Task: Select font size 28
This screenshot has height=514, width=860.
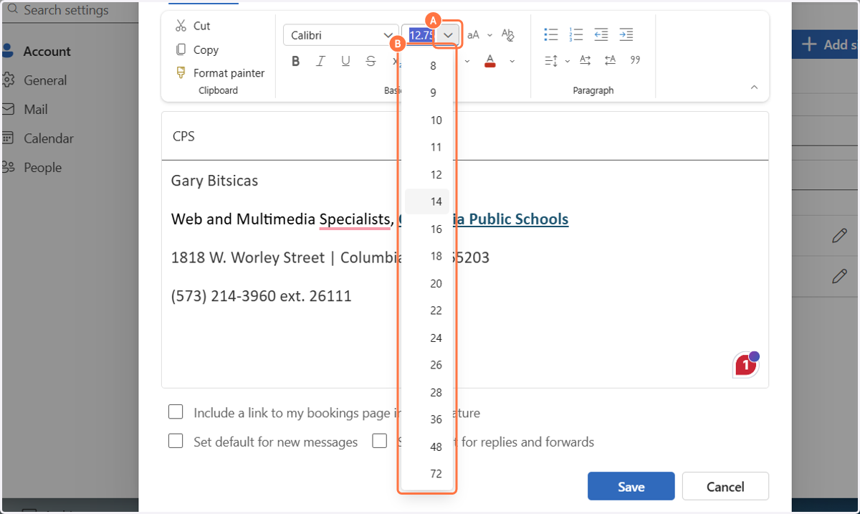Action: click(x=427, y=393)
